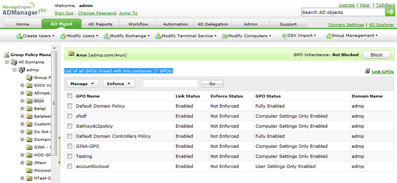Click the CSV Import toolbar icon
This screenshot has height=183, width=397.
(284, 36)
